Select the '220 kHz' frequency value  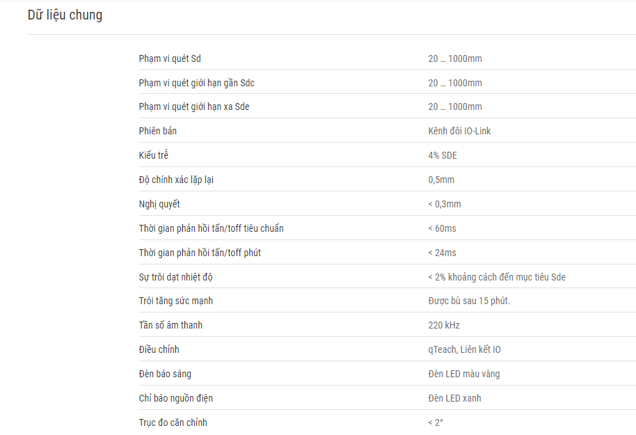(x=444, y=325)
